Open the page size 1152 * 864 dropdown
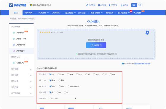This screenshot has height=109, width=166. pos(62,98)
